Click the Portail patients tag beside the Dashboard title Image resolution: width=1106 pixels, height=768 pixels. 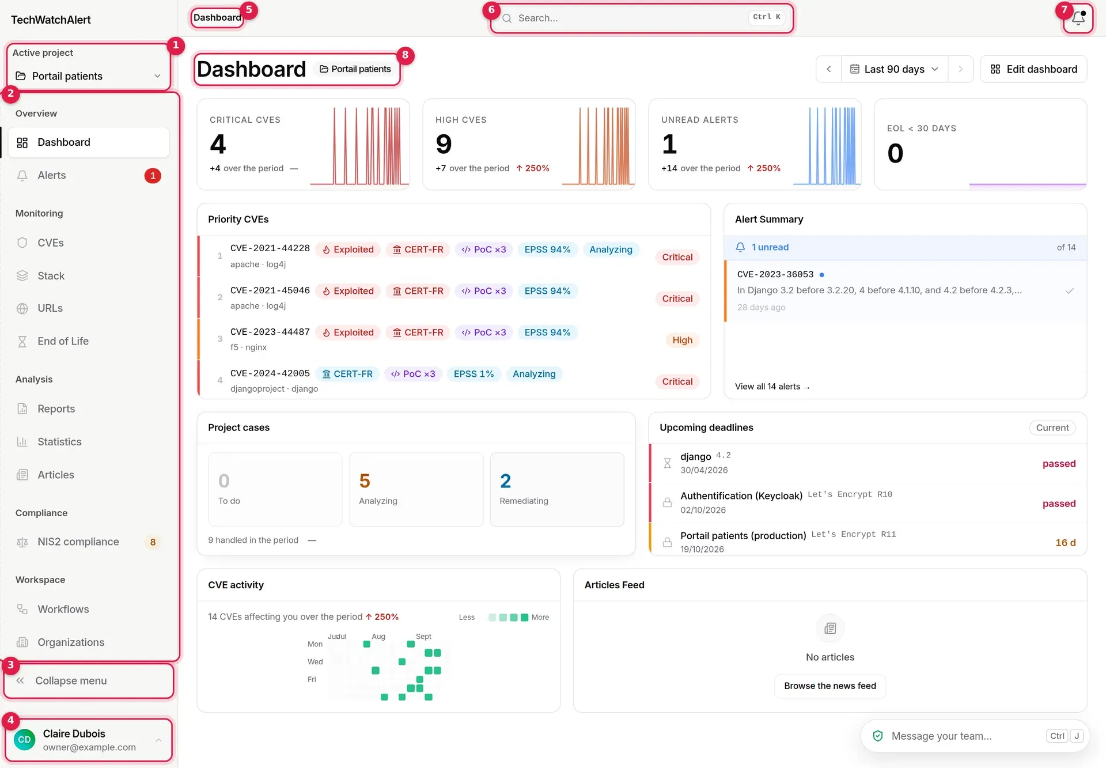[x=355, y=69]
